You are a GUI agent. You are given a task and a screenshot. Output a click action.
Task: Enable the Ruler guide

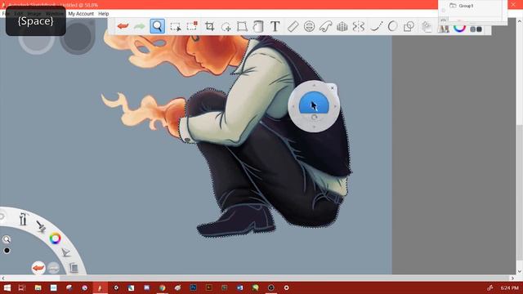(293, 26)
